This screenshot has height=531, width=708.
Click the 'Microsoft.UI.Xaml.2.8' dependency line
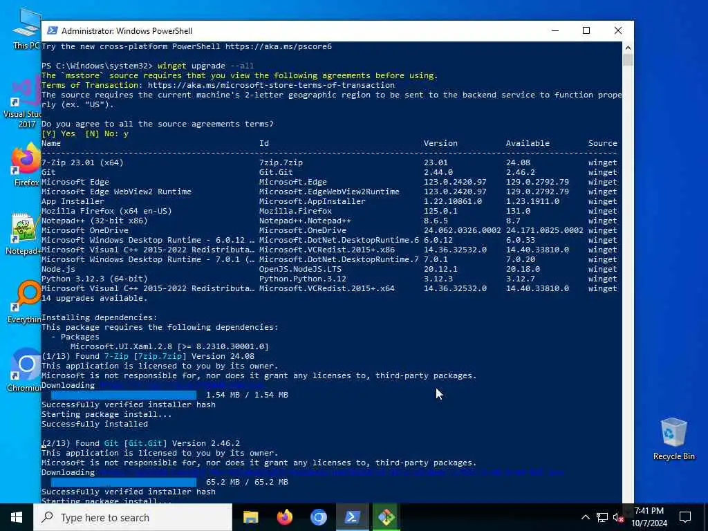tap(169, 347)
